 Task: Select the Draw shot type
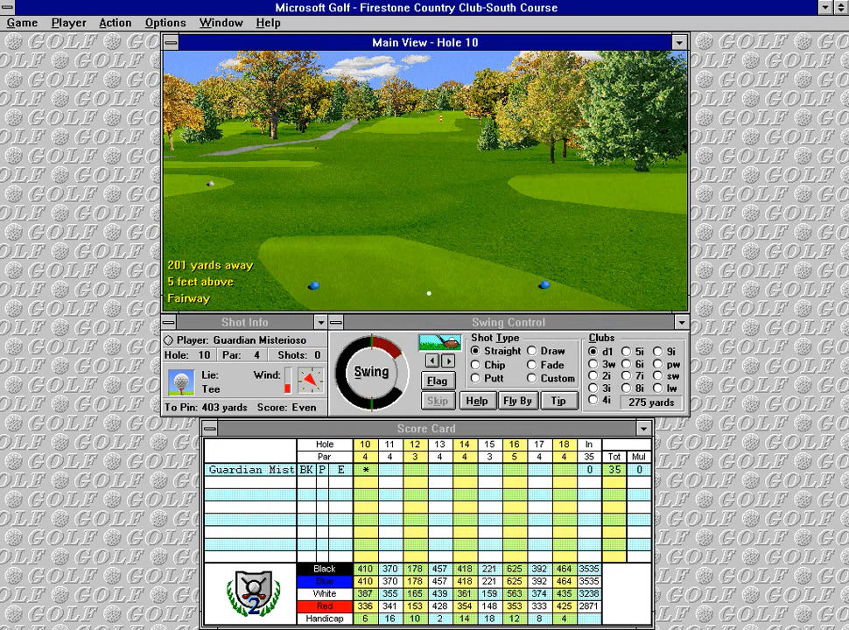pos(532,351)
